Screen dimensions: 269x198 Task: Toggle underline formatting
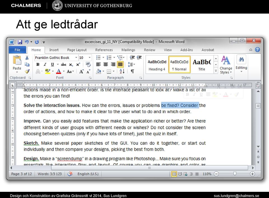(x=52, y=64)
